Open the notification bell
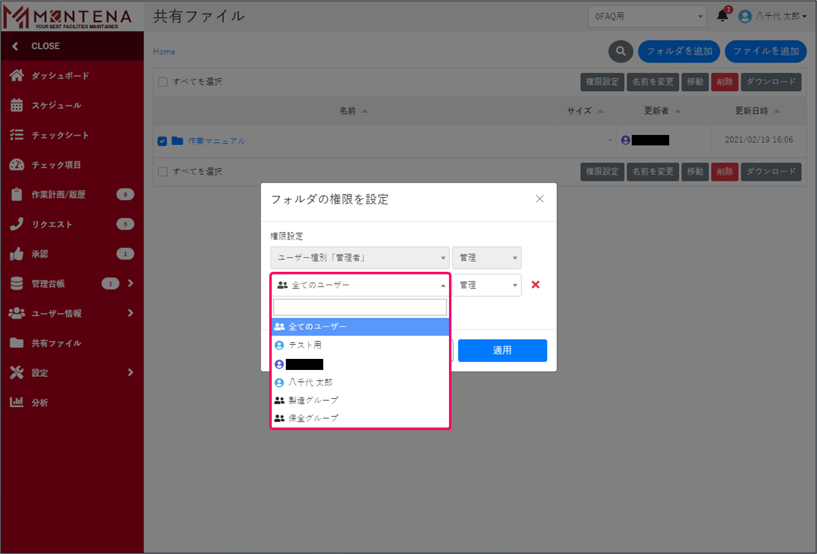817x554 pixels. (x=723, y=17)
